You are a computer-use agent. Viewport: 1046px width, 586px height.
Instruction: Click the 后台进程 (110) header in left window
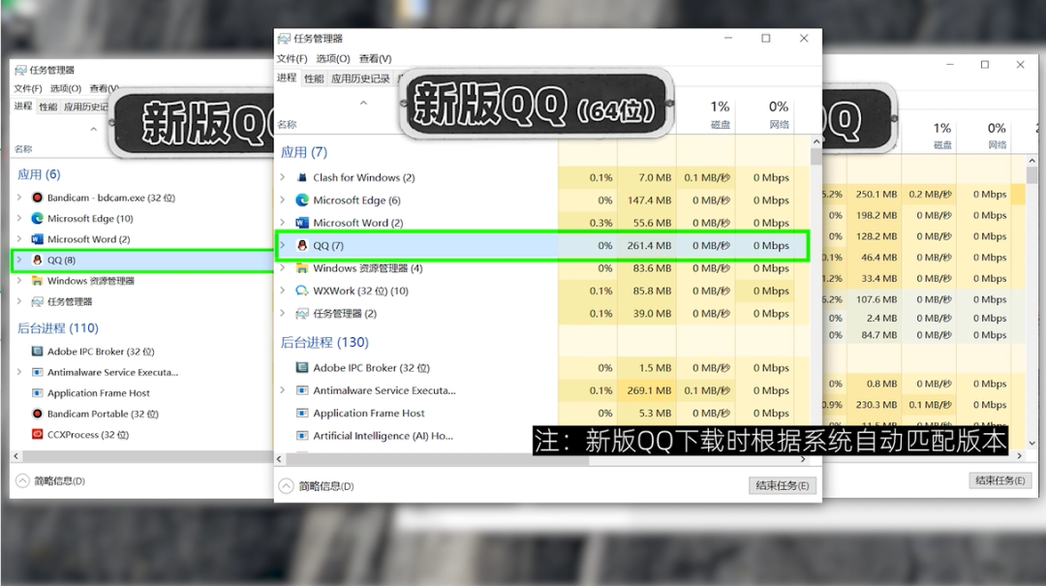58,328
